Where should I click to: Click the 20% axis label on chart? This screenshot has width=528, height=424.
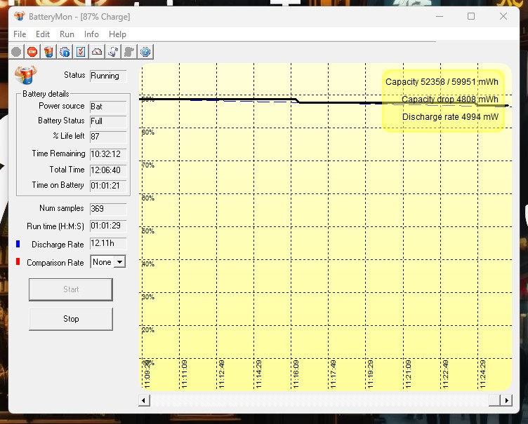coord(148,330)
